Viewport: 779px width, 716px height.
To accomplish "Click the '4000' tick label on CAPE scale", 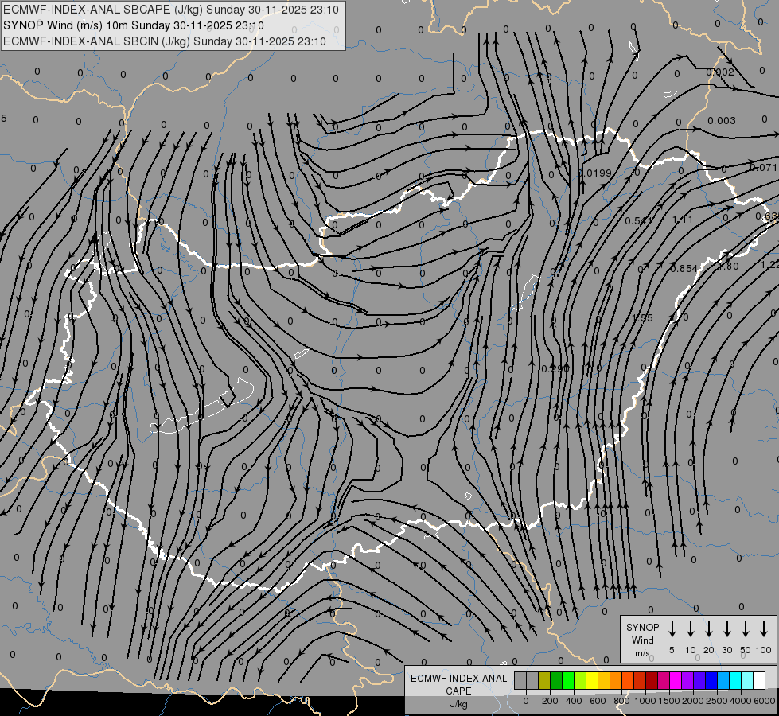I will pyautogui.click(x=741, y=701).
